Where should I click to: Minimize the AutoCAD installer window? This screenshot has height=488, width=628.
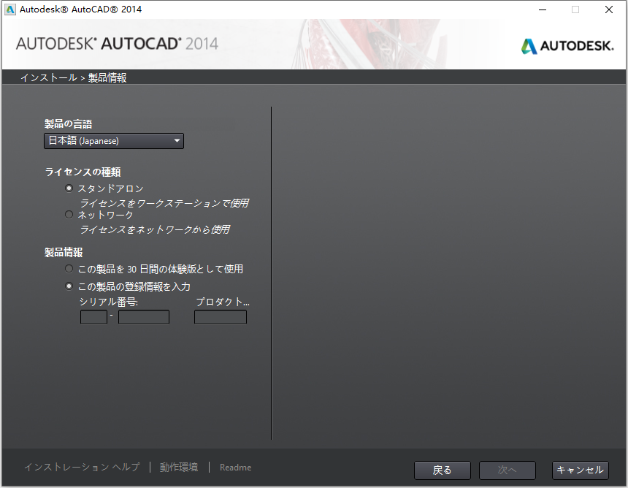coord(543,9)
